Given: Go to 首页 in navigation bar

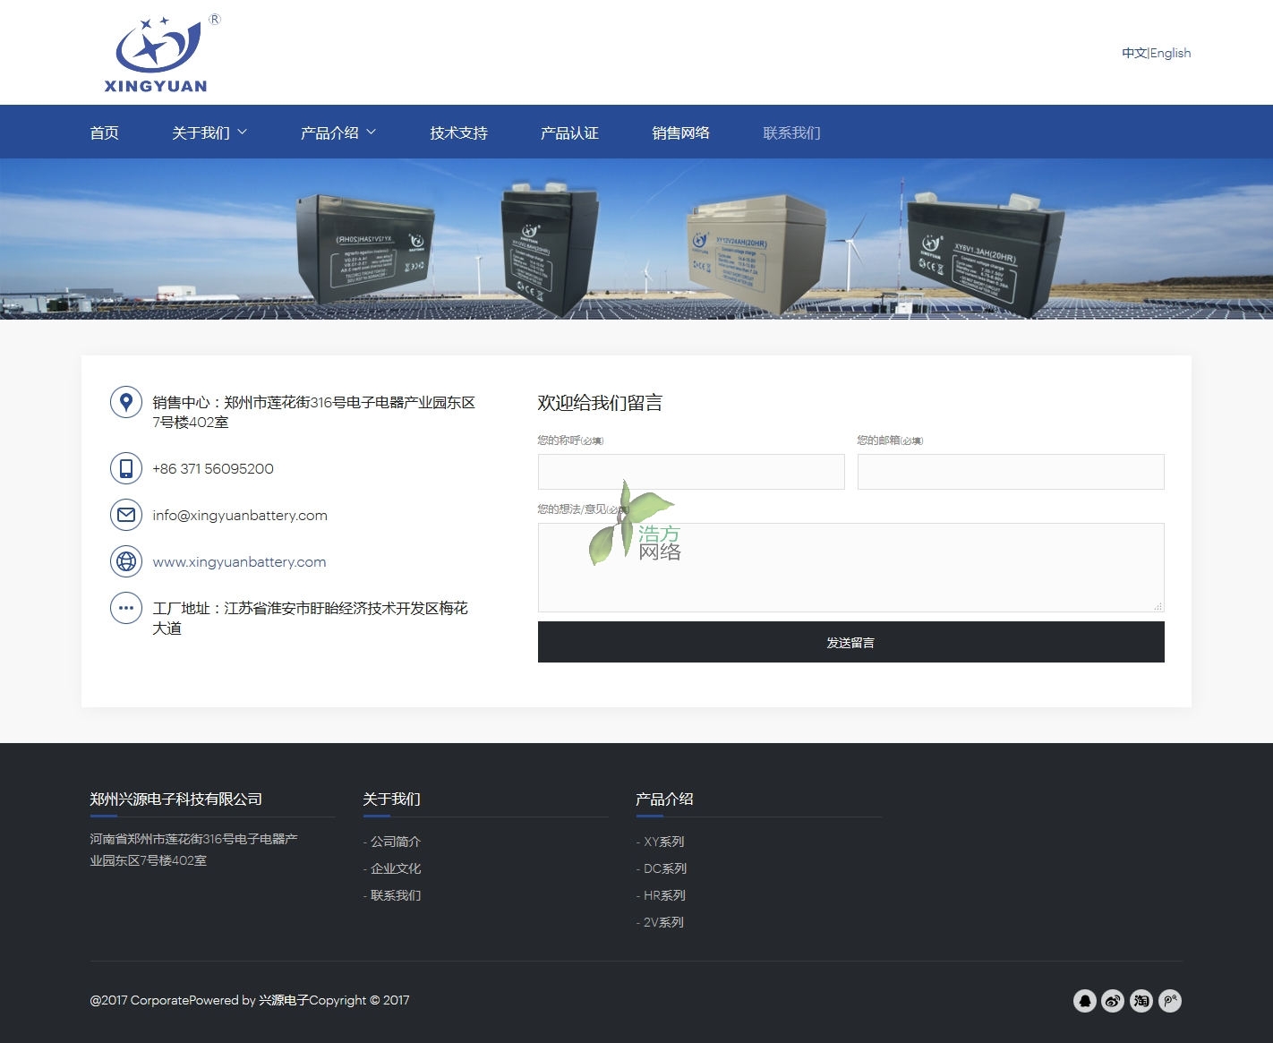Looking at the screenshot, I should tap(104, 133).
